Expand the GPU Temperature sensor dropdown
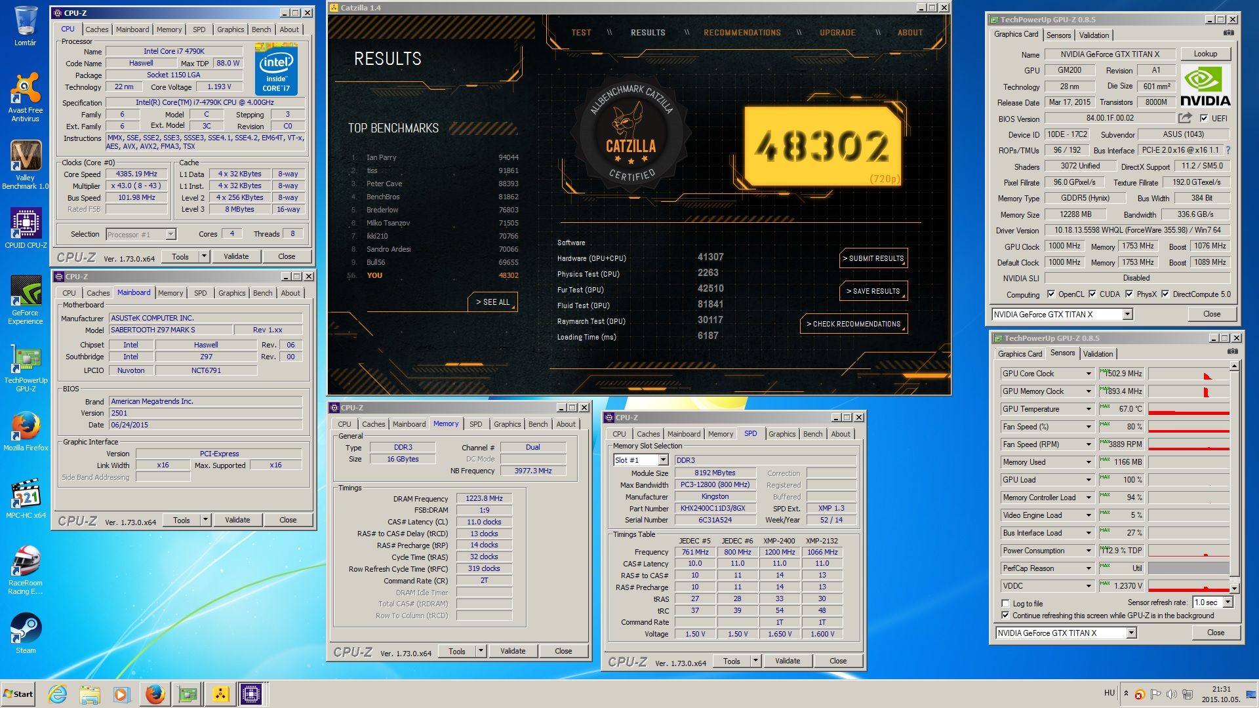This screenshot has width=1259, height=708. coord(1089,409)
